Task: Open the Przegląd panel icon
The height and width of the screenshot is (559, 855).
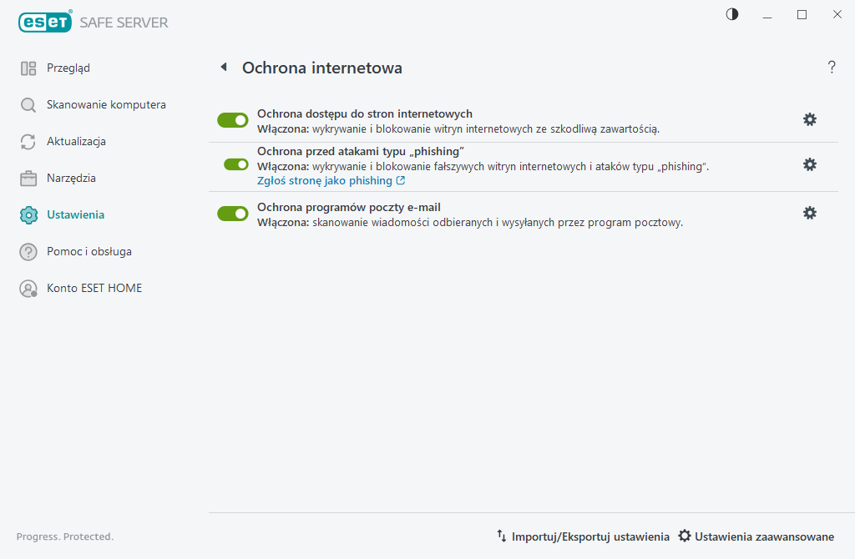Action: (27, 68)
